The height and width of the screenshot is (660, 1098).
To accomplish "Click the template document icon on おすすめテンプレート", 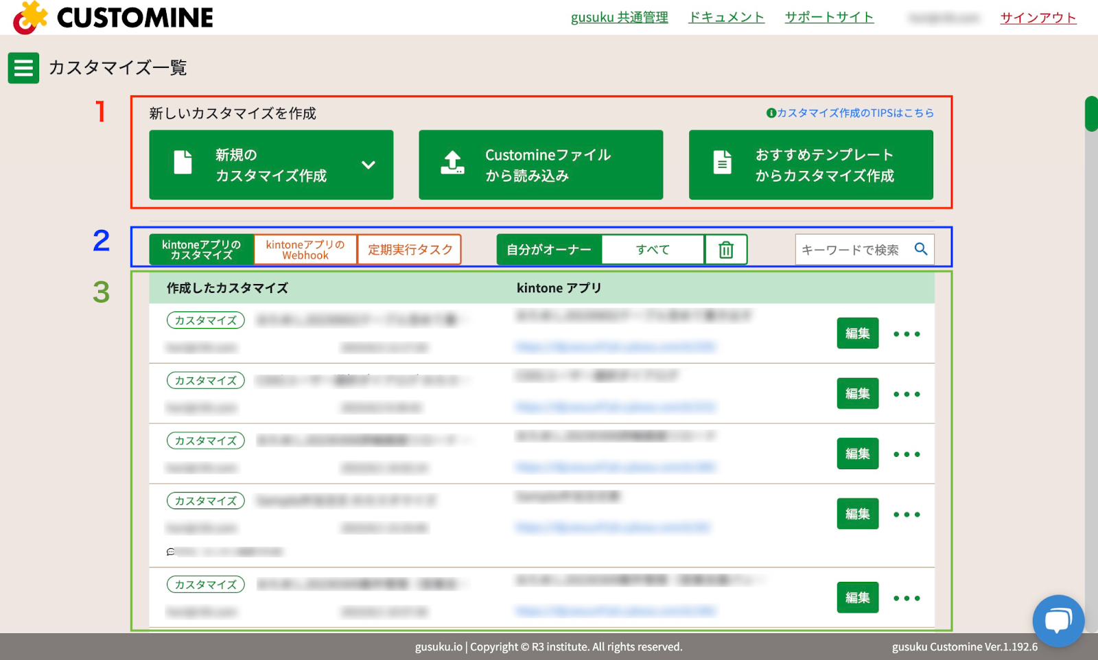I will [x=723, y=163].
